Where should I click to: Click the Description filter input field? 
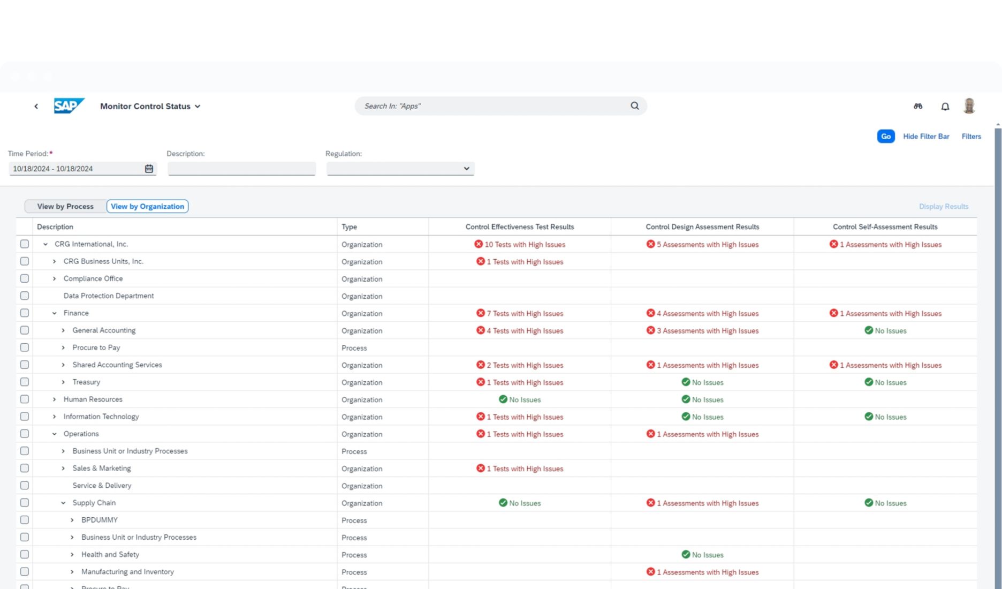241,169
